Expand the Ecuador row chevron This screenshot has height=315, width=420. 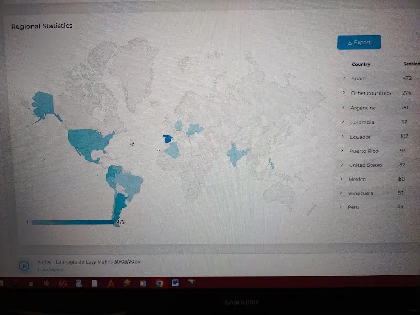[x=343, y=136]
